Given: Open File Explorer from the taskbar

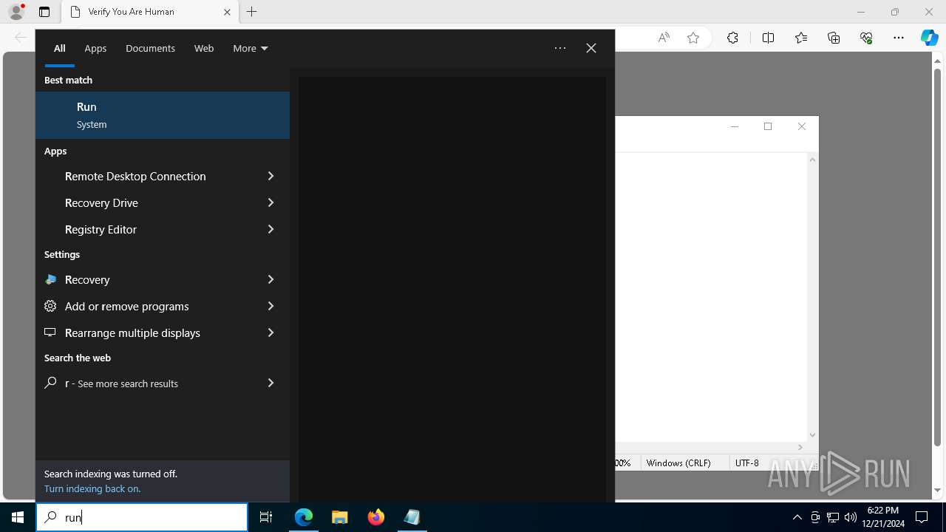Looking at the screenshot, I should point(339,517).
